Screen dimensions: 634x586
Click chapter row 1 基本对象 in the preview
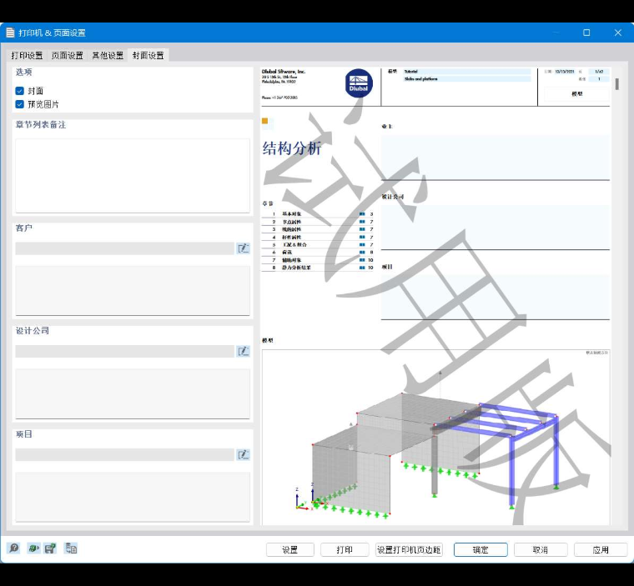click(x=318, y=213)
